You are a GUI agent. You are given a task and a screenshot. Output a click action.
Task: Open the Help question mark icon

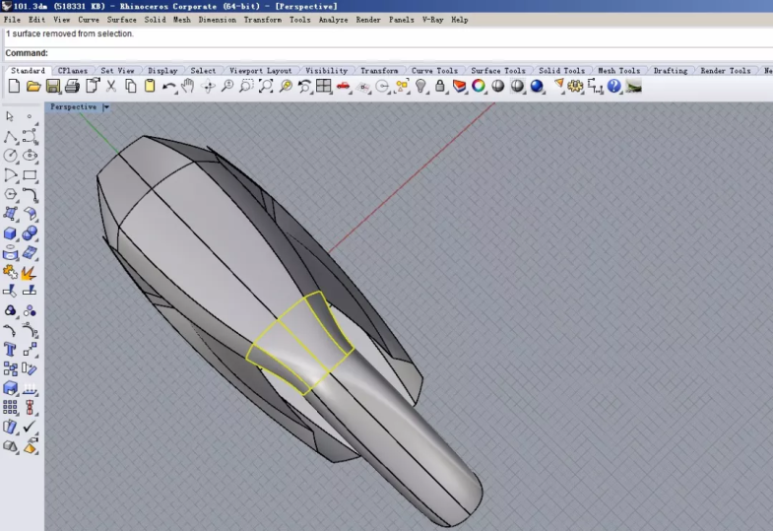(614, 87)
